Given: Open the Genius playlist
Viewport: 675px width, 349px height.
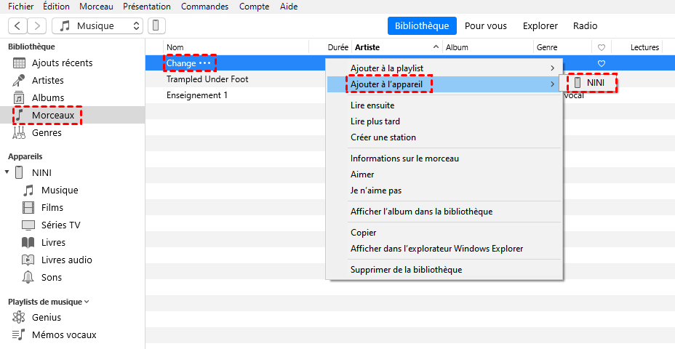Looking at the screenshot, I should pos(46,318).
